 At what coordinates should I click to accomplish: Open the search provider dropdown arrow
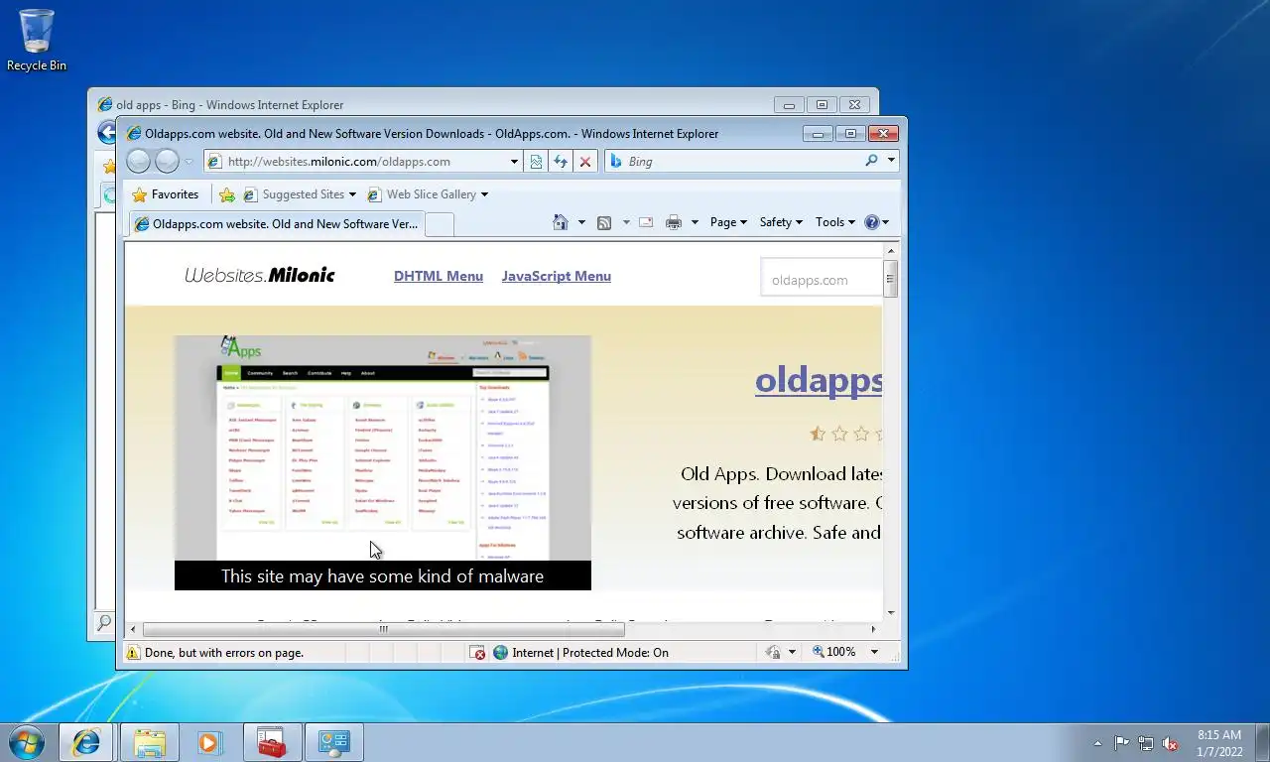[x=891, y=161]
